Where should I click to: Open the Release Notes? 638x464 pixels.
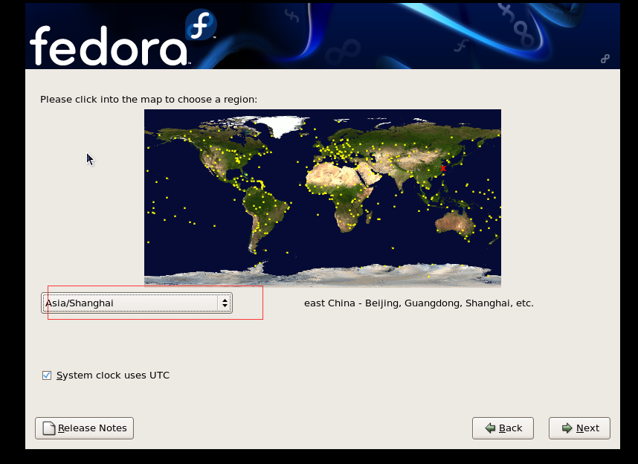[x=84, y=428]
